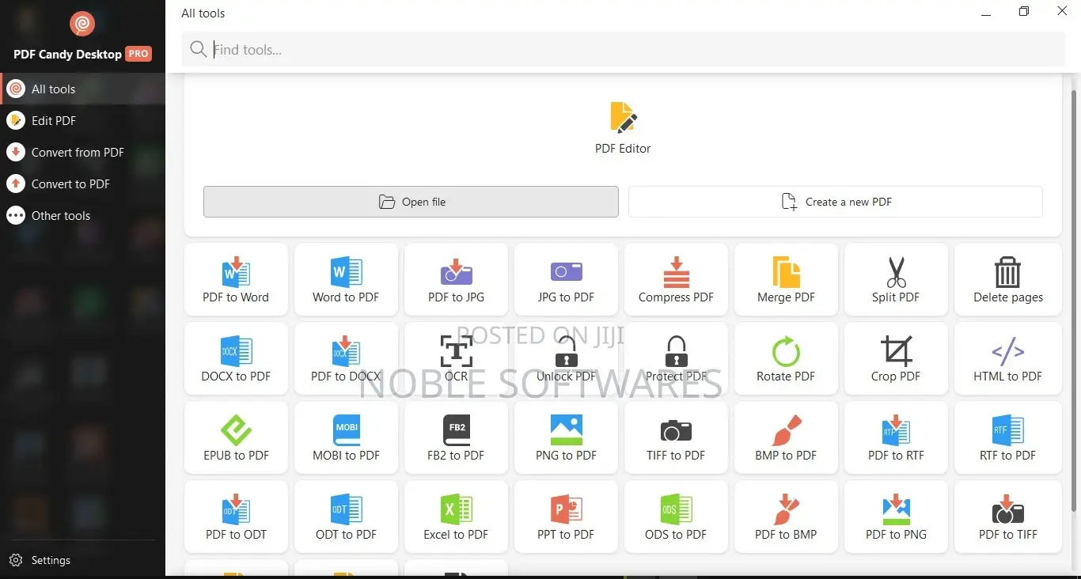
Task: Open the DOCX to PDF converter
Action: click(236, 358)
